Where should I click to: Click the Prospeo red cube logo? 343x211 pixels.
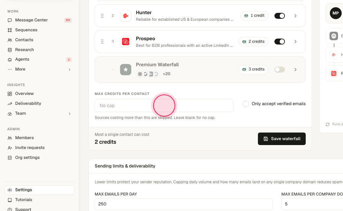coord(126,42)
